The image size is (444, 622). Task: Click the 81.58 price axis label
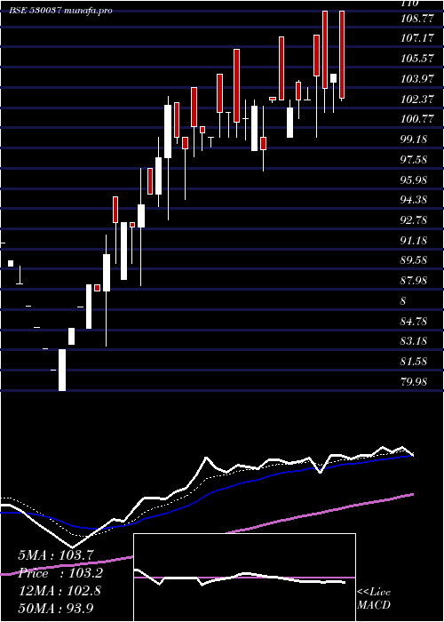tap(414, 362)
